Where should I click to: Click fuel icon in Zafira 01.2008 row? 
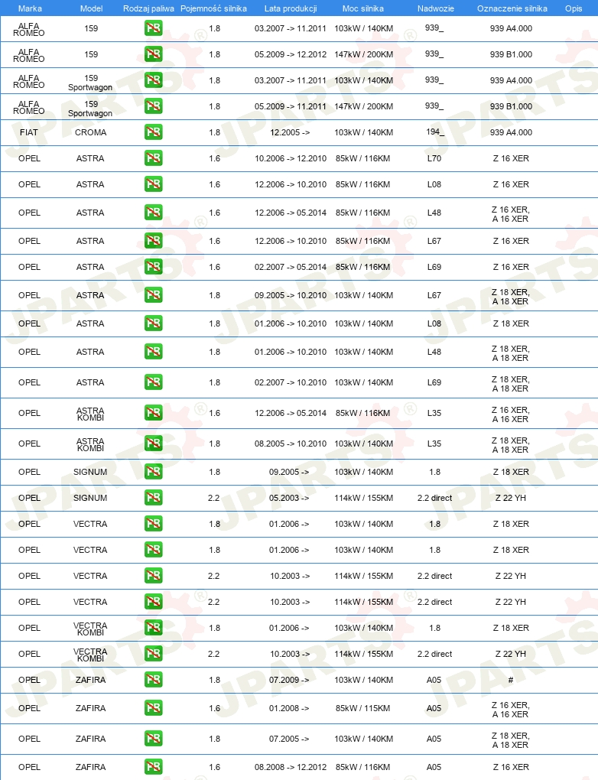pyautogui.click(x=153, y=708)
